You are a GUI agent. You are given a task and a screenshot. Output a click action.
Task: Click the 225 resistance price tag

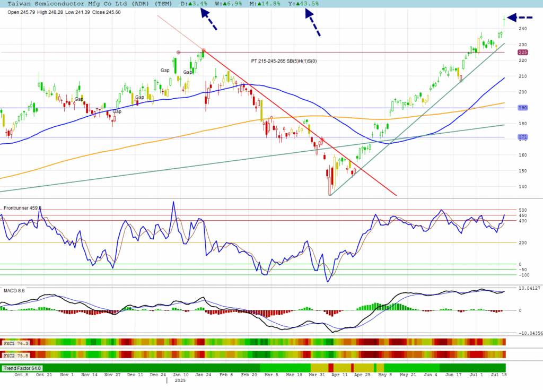pyautogui.click(x=522, y=53)
